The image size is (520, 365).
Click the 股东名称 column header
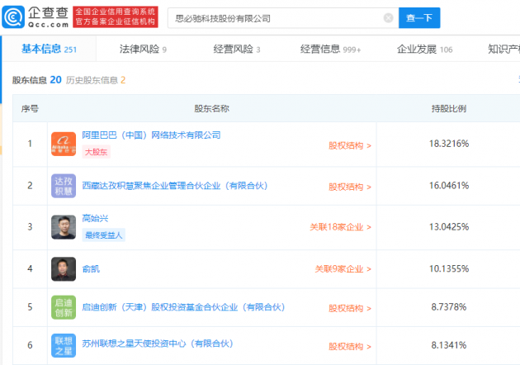[211, 108]
